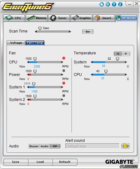
Task: Toggle CPU fan alert indicator
Action: (64, 58)
